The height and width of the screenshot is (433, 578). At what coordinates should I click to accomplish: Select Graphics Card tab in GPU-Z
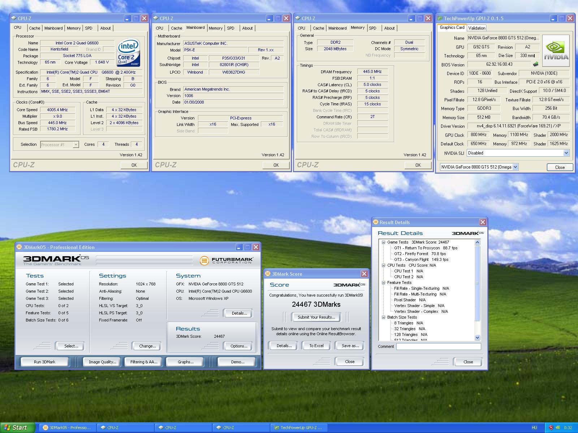452,27
